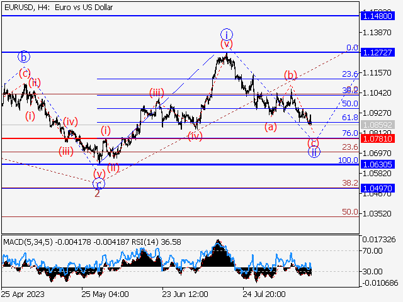Click the brown Fibonacci 38.2 label near 1.0497
Viewport: 403px width, 302px height.
coord(350,183)
